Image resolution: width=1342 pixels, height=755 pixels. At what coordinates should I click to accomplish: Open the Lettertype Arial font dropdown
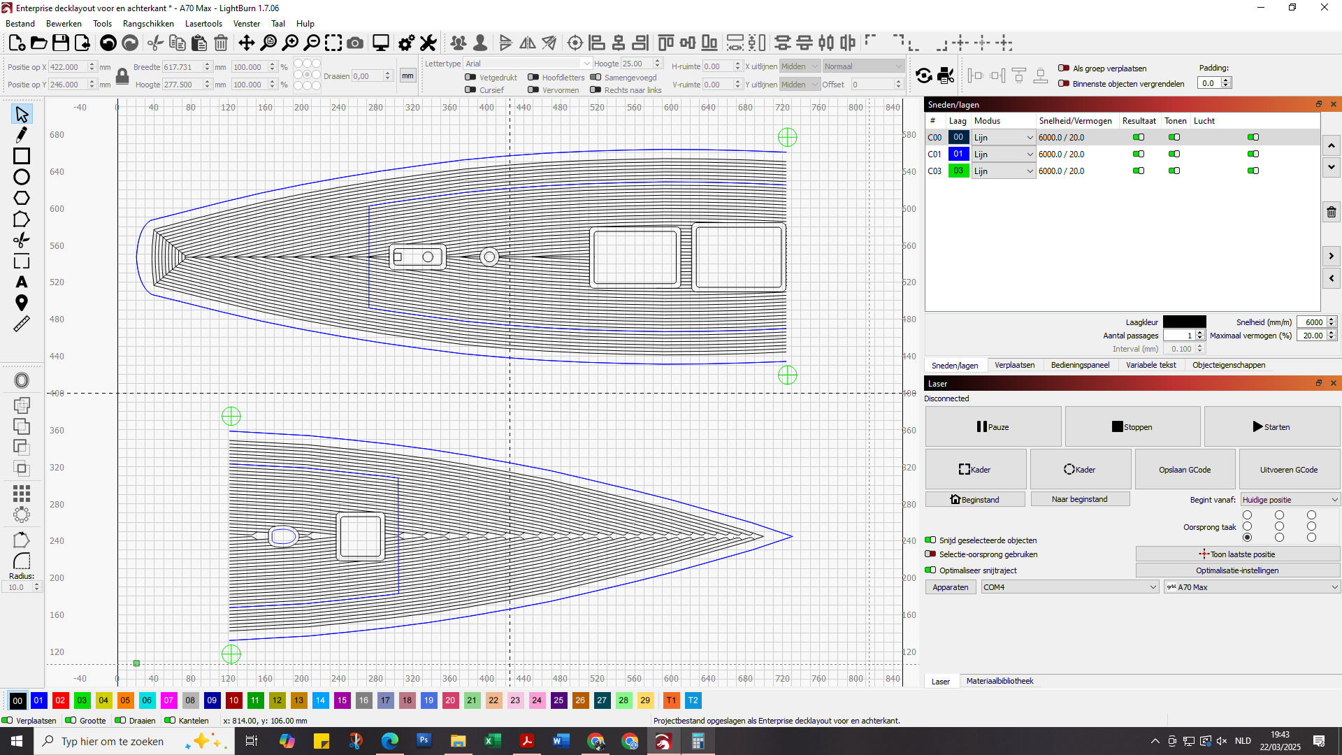[x=528, y=64]
